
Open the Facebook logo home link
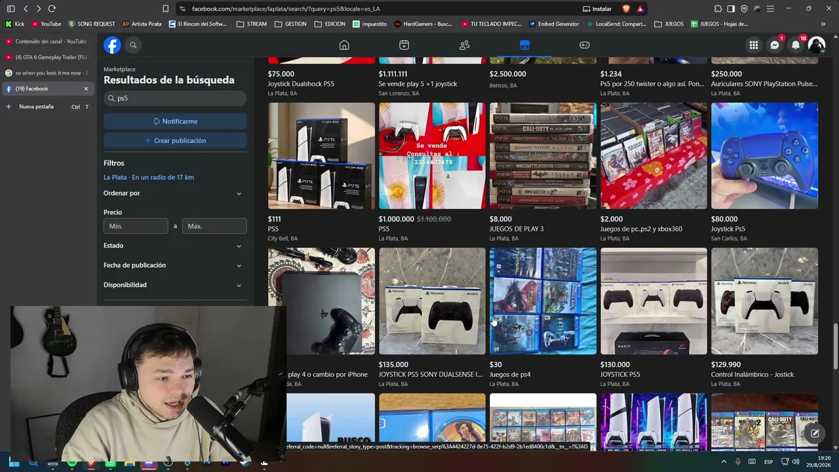coord(112,45)
